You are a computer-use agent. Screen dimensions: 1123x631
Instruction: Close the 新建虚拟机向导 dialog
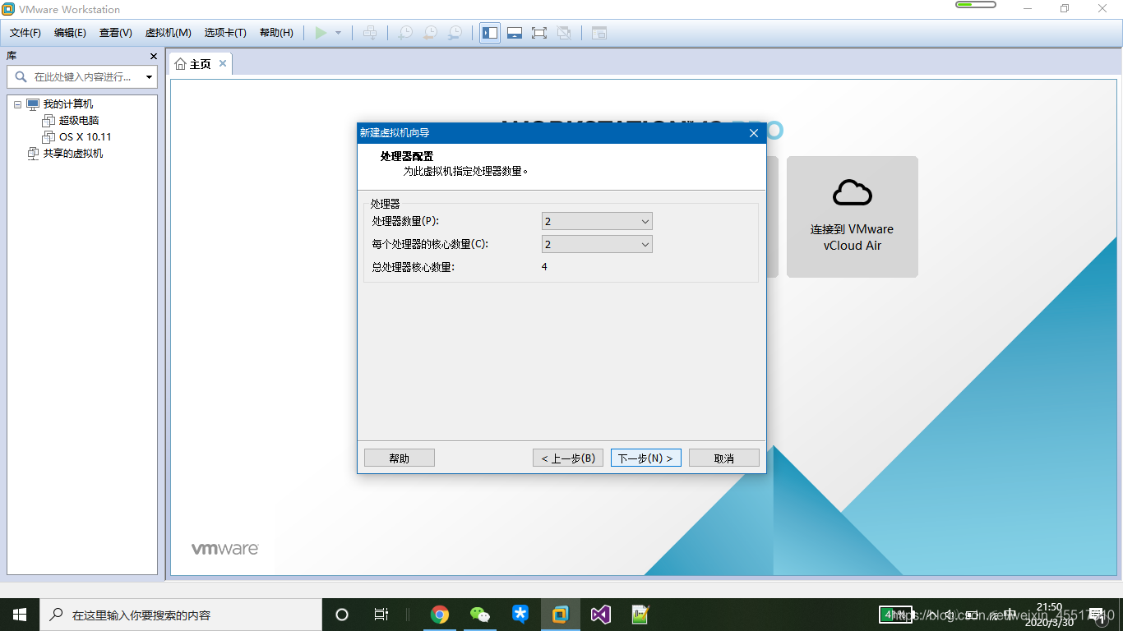click(x=754, y=132)
